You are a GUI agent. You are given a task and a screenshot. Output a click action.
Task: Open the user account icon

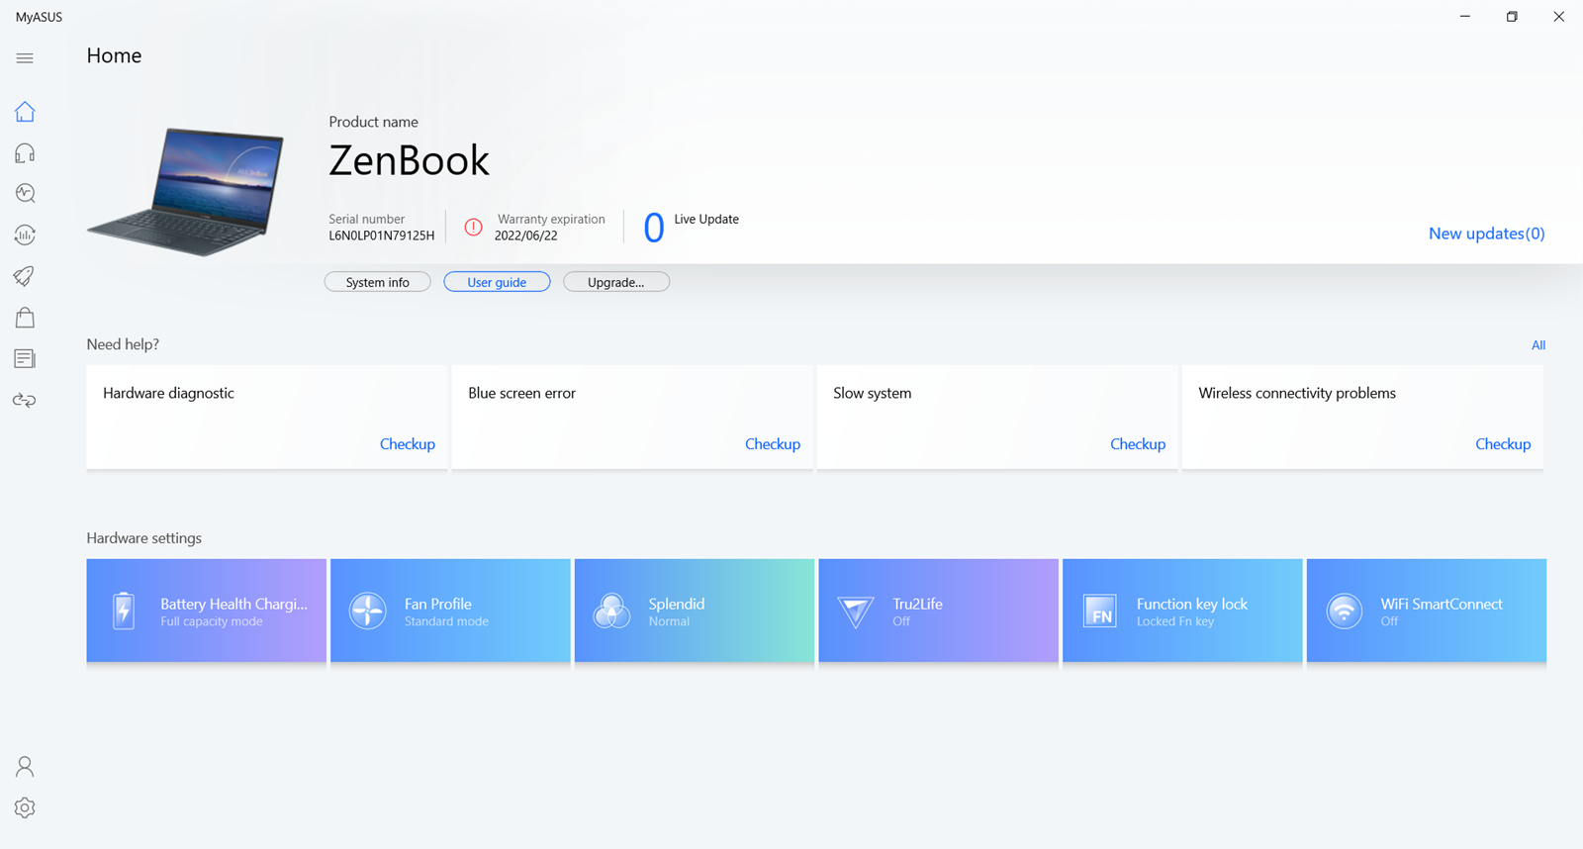(25, 767)
